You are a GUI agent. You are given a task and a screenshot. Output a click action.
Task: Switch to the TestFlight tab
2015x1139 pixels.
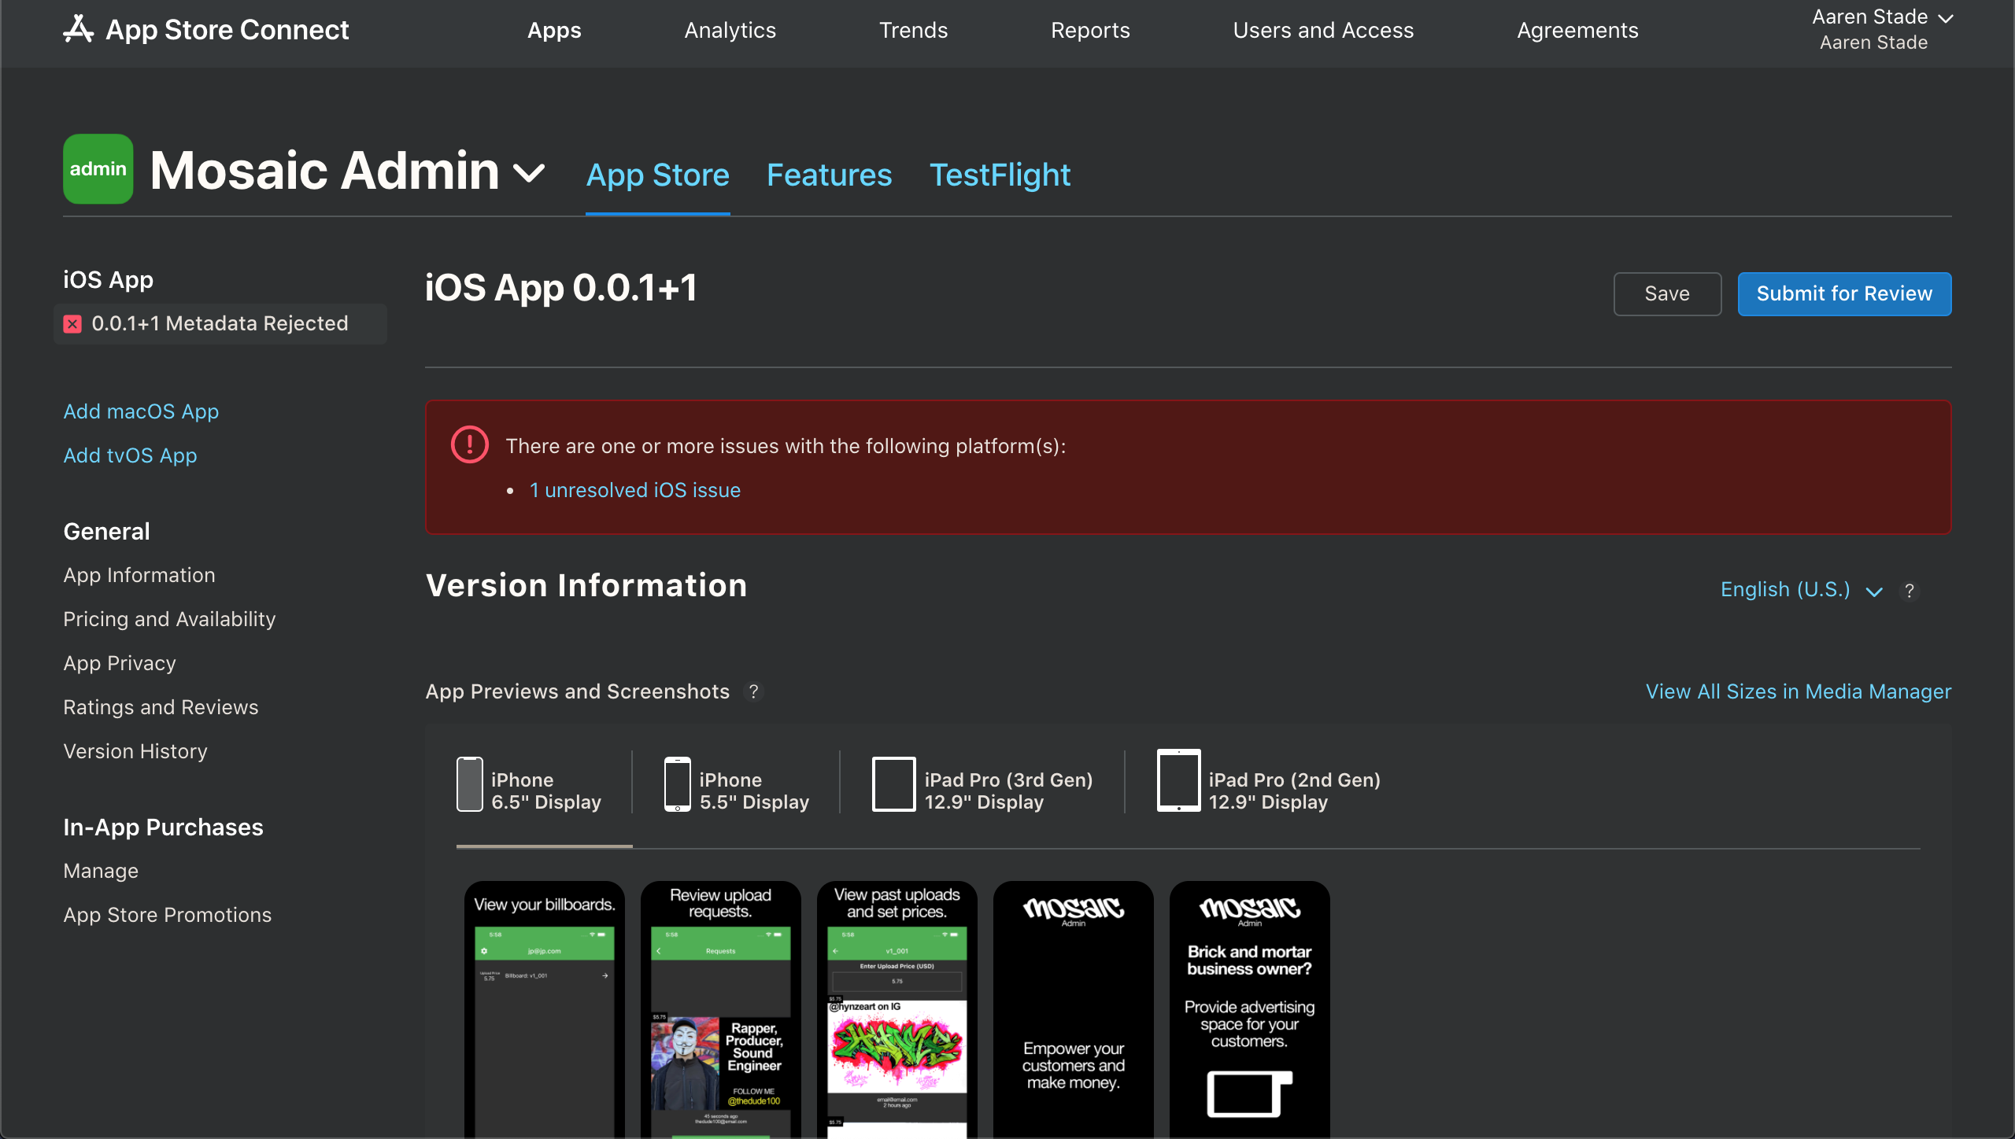click(x=1000, y=175)
